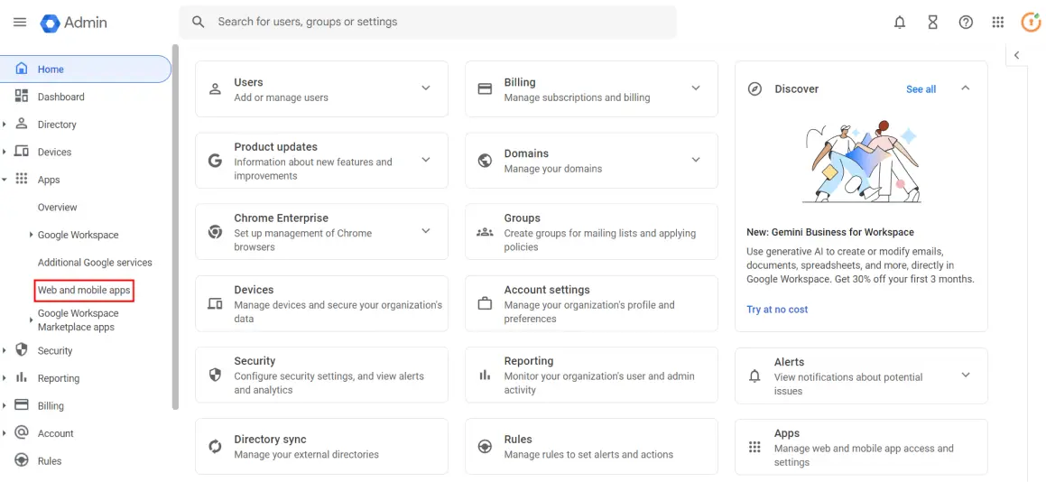1046x482 pixels.
Task: Open Additional Google services
Action: (95, 263)
